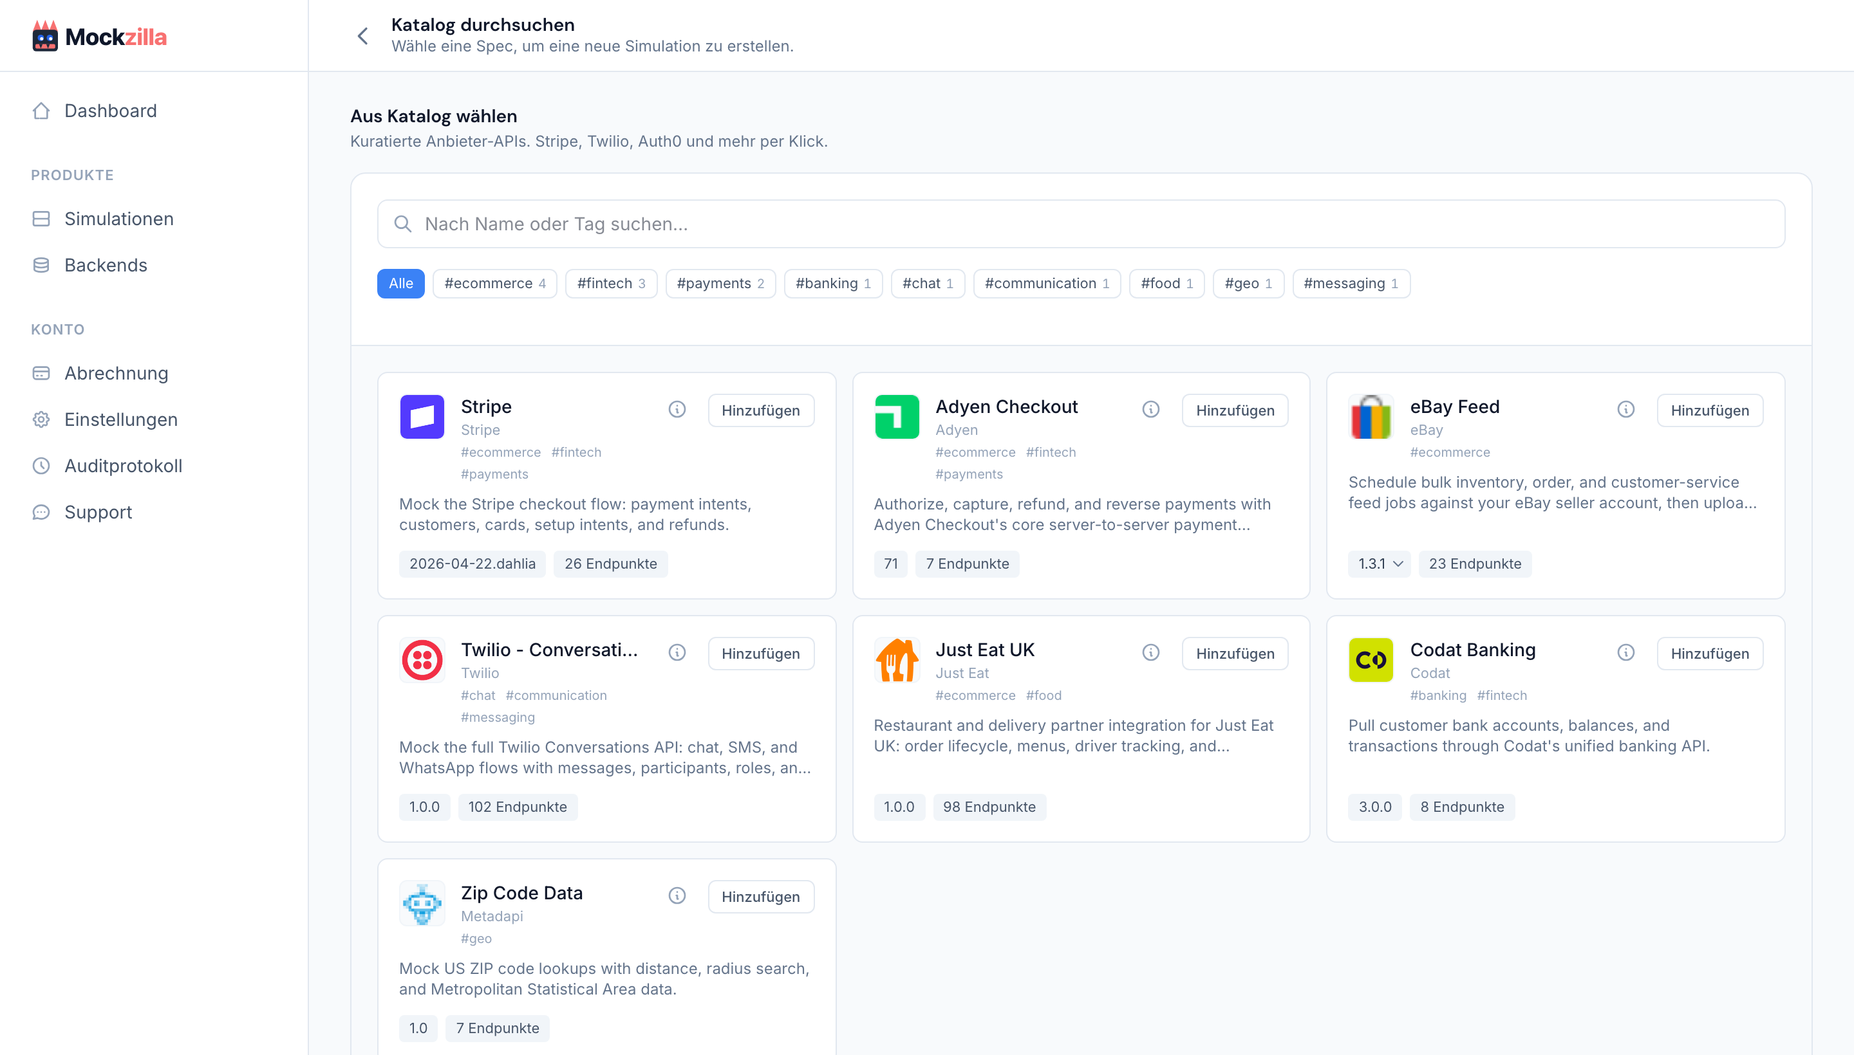This screenshot has width=1854, height=1055.
Task: Add Zip Code Data via Hinzufügen
Action: (x=762, y=896)
